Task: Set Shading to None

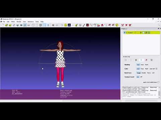Action: click(147, 65)
